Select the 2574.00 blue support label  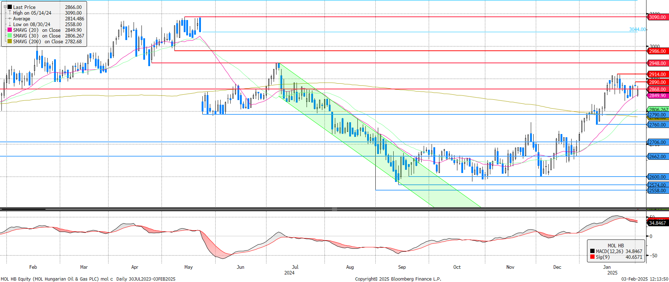658,185
